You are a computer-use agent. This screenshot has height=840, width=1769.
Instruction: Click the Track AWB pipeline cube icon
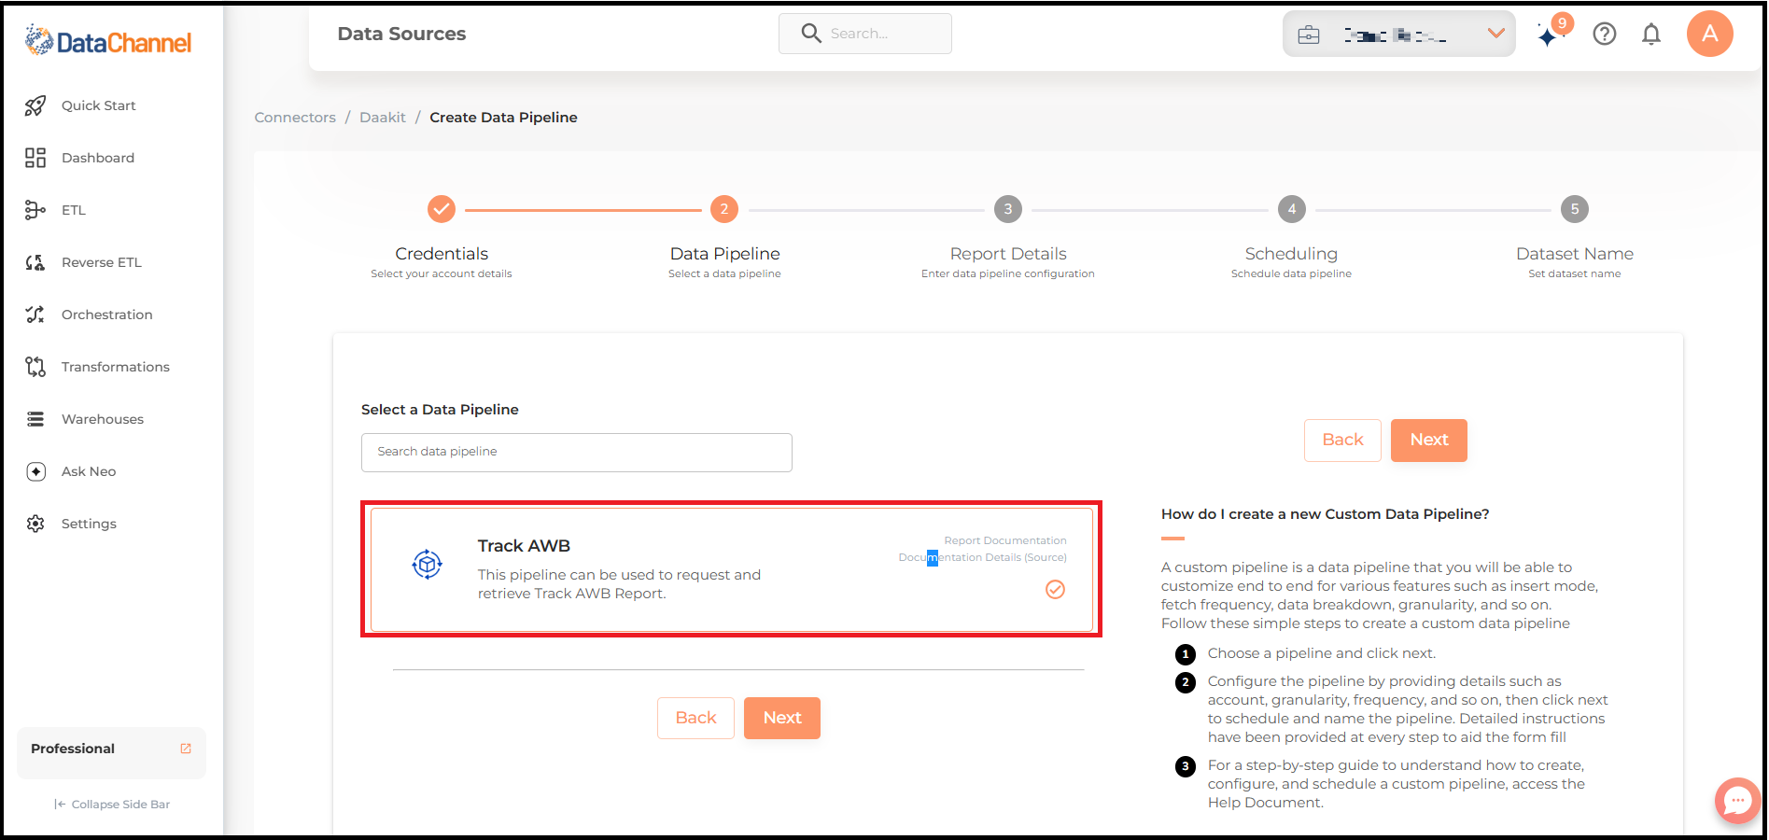click(x=428, y=564)
